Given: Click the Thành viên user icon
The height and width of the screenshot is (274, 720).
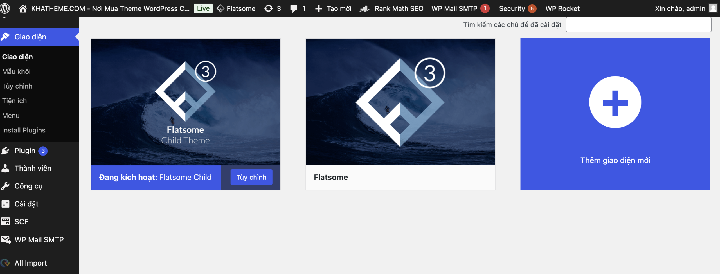Looking at the screenshot, I should [x=5, y=168].
